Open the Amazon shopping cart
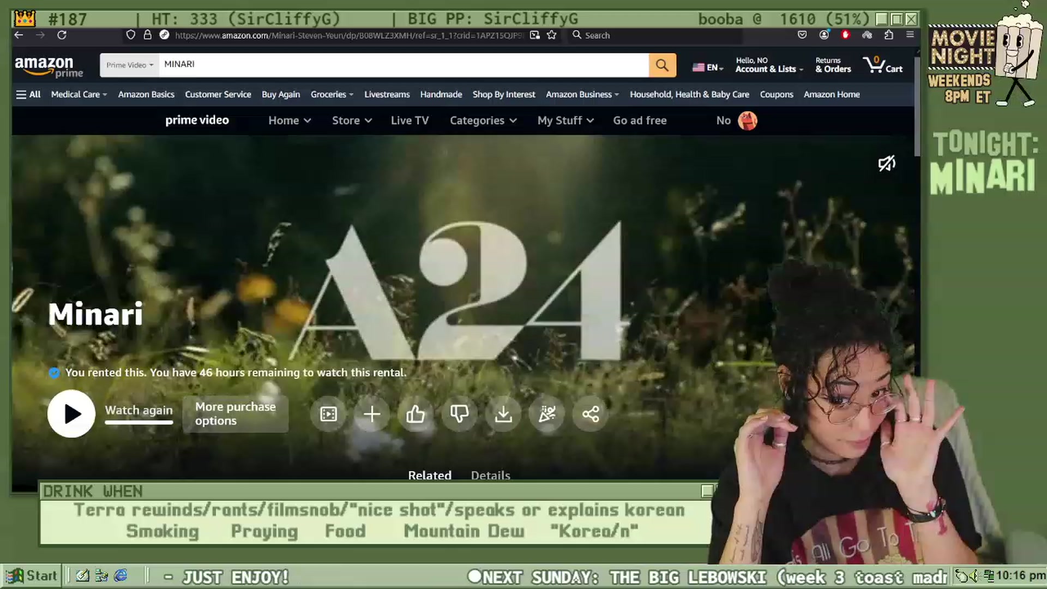The width and height of the screenshot is (1047, 589). click(883, 65)
